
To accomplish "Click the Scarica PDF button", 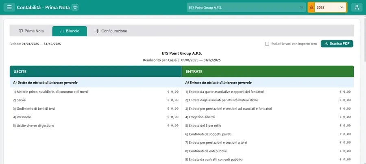I will click(337, 44).
